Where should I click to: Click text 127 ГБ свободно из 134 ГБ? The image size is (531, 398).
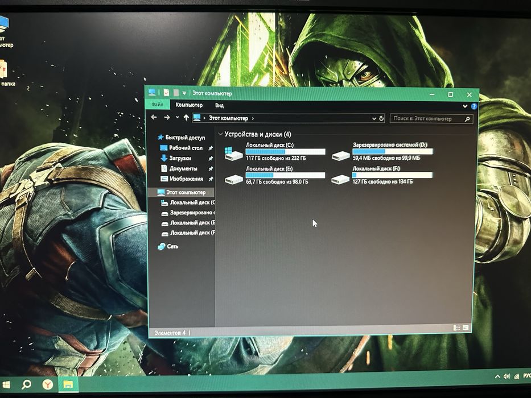[x=382, y=181]
